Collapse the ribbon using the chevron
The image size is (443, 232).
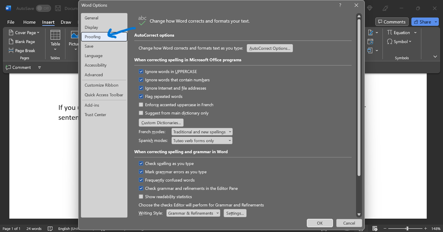pyautogui.click(x=435, y=57)
